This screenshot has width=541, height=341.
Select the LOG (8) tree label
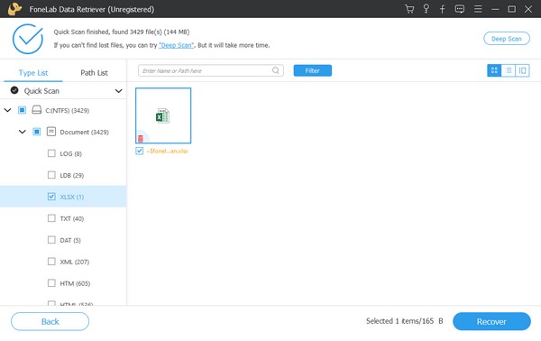[70, 153]
